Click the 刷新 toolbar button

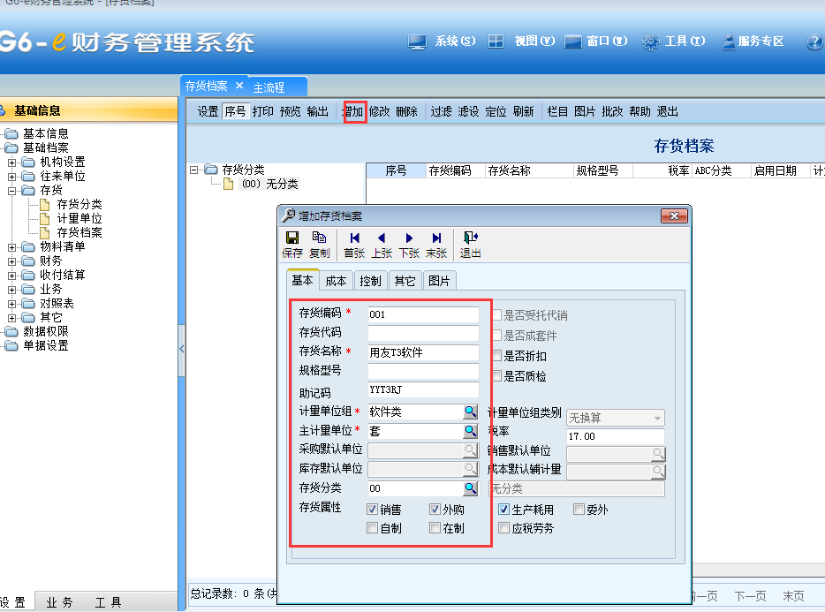(523, 112)
